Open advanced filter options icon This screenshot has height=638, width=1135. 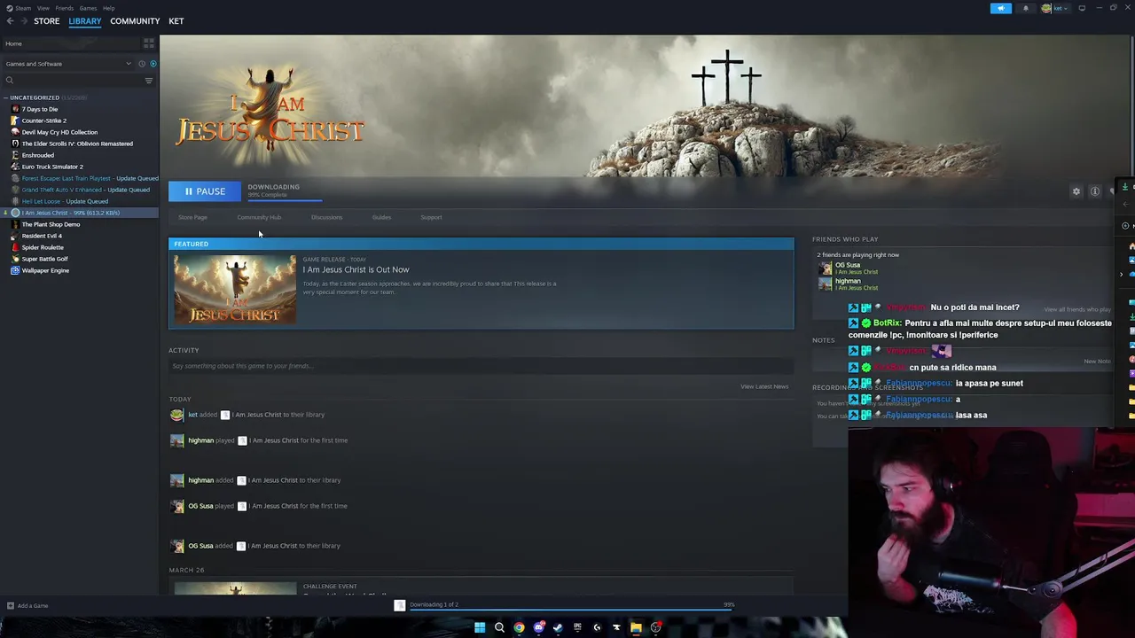[x=149, y=81]
